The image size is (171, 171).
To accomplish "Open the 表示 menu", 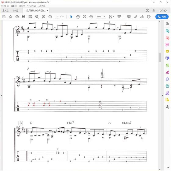I will [22, 6].
